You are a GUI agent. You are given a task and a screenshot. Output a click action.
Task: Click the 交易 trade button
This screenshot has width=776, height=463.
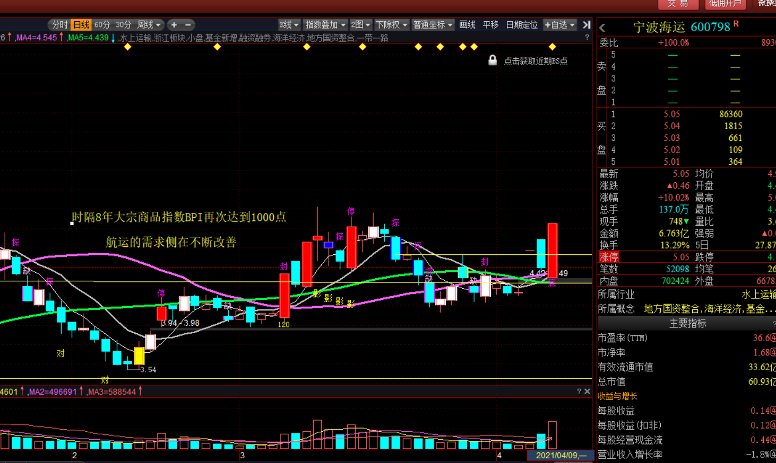pyautogui.click(x=678, y=4)
